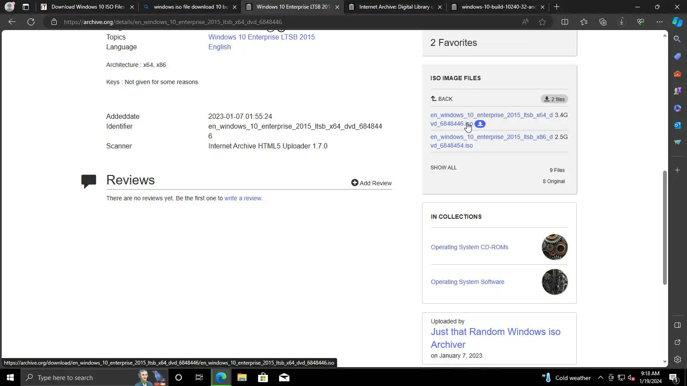Show hidden system tray icons chevron
The height and width of the screenshot is (386, 687).
point(600,377)
